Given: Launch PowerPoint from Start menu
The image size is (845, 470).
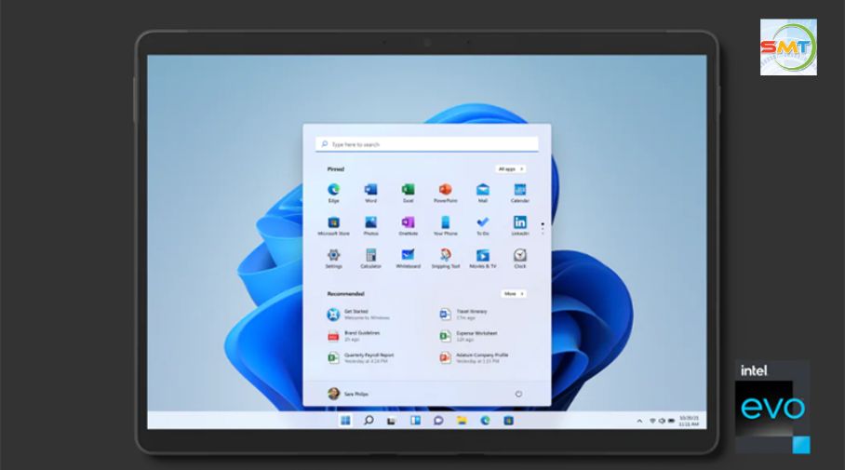Looking at the screenshot, I should coord(445,193).
